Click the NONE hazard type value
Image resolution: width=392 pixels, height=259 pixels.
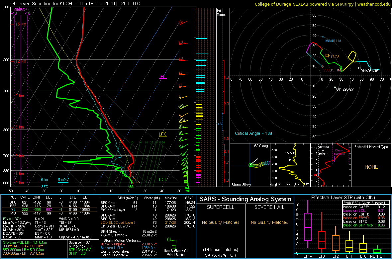[371, 167]
